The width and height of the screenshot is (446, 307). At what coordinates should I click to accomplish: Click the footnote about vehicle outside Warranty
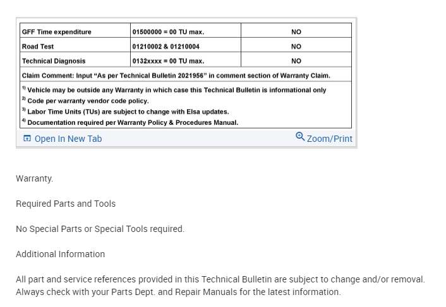176,90
